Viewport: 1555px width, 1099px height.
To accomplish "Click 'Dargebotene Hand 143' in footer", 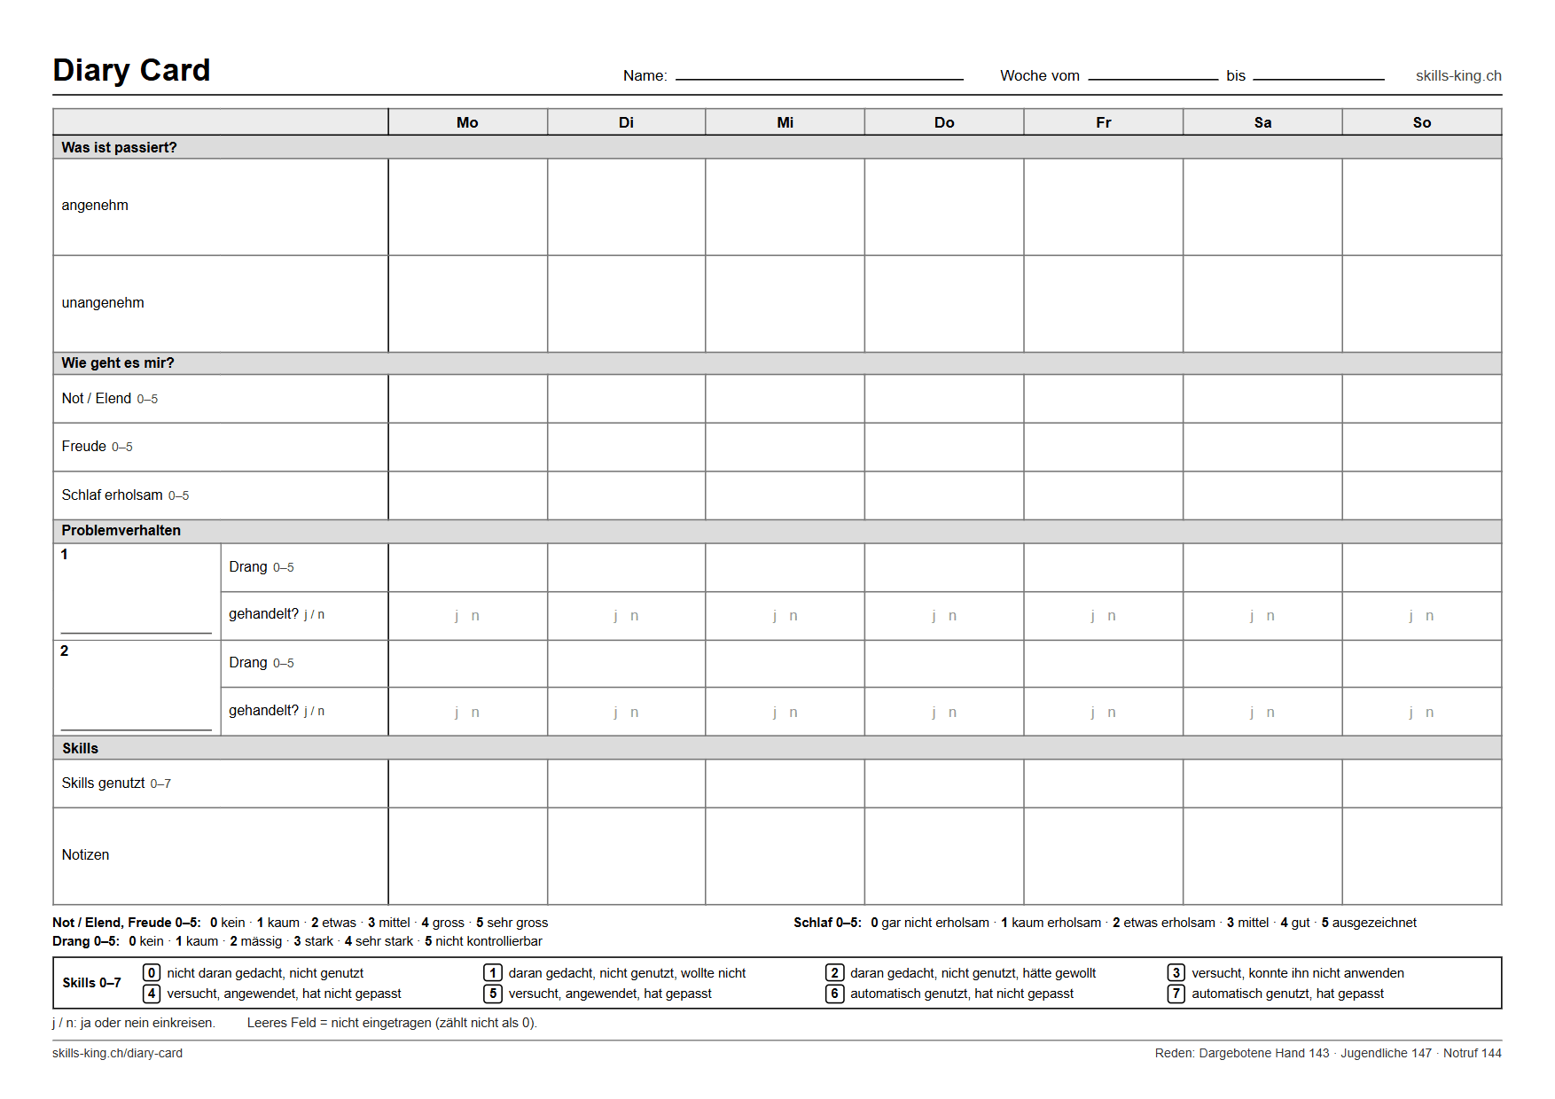I will point(1264,1053).
